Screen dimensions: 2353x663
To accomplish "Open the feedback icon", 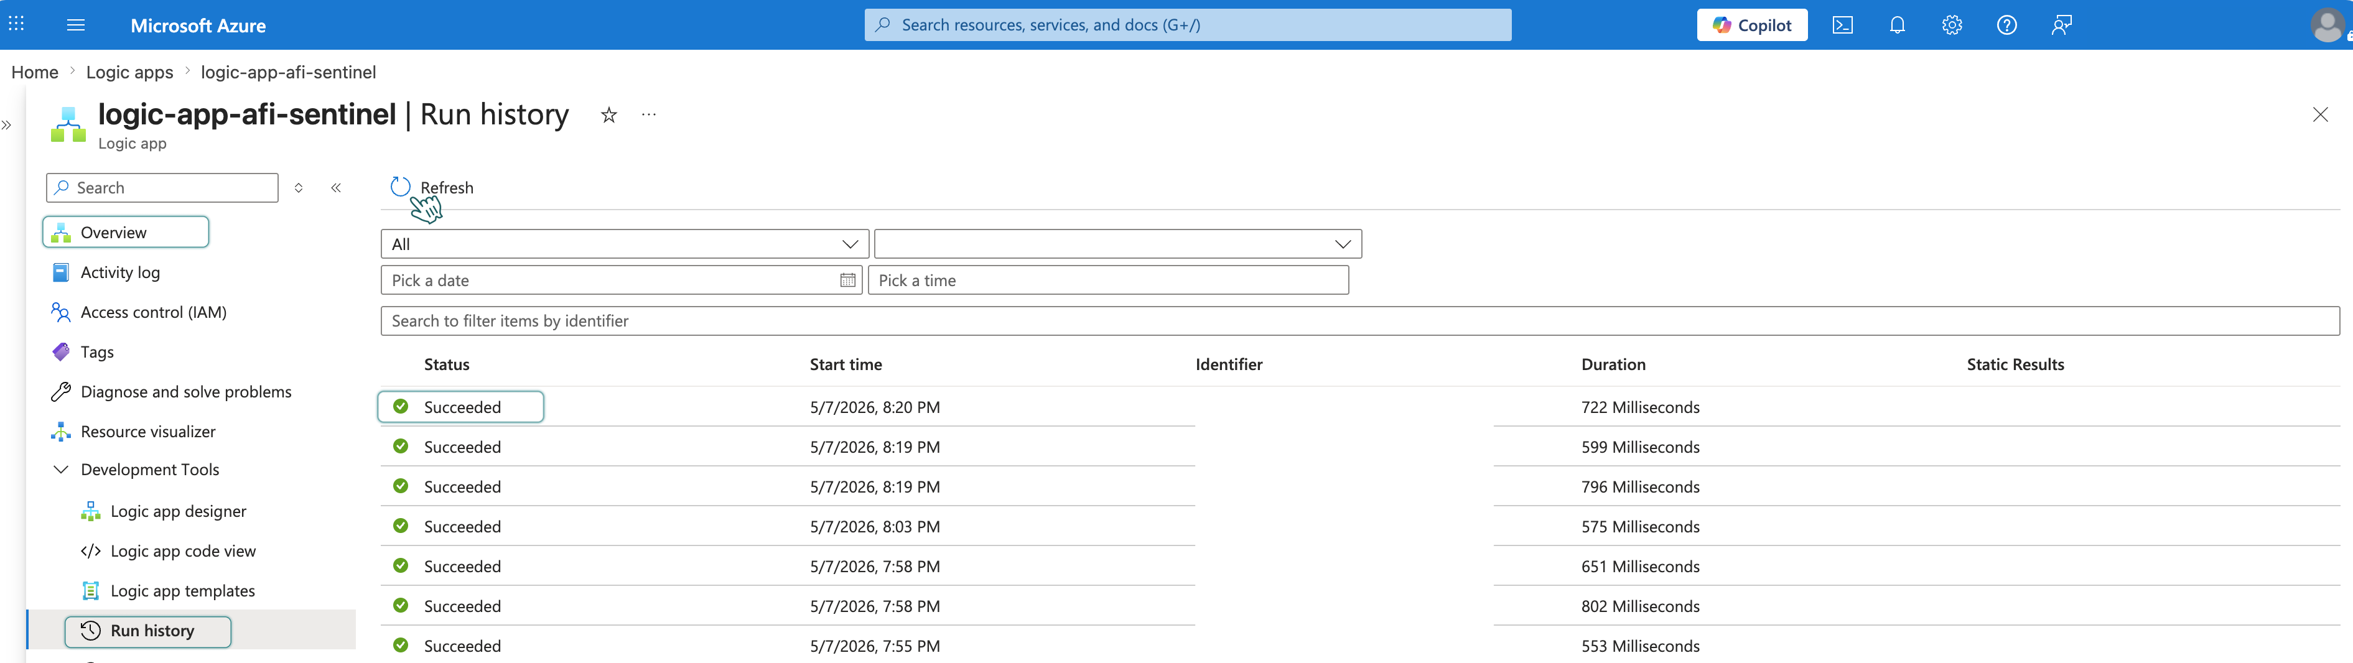I will click(x=2061, y=25).
